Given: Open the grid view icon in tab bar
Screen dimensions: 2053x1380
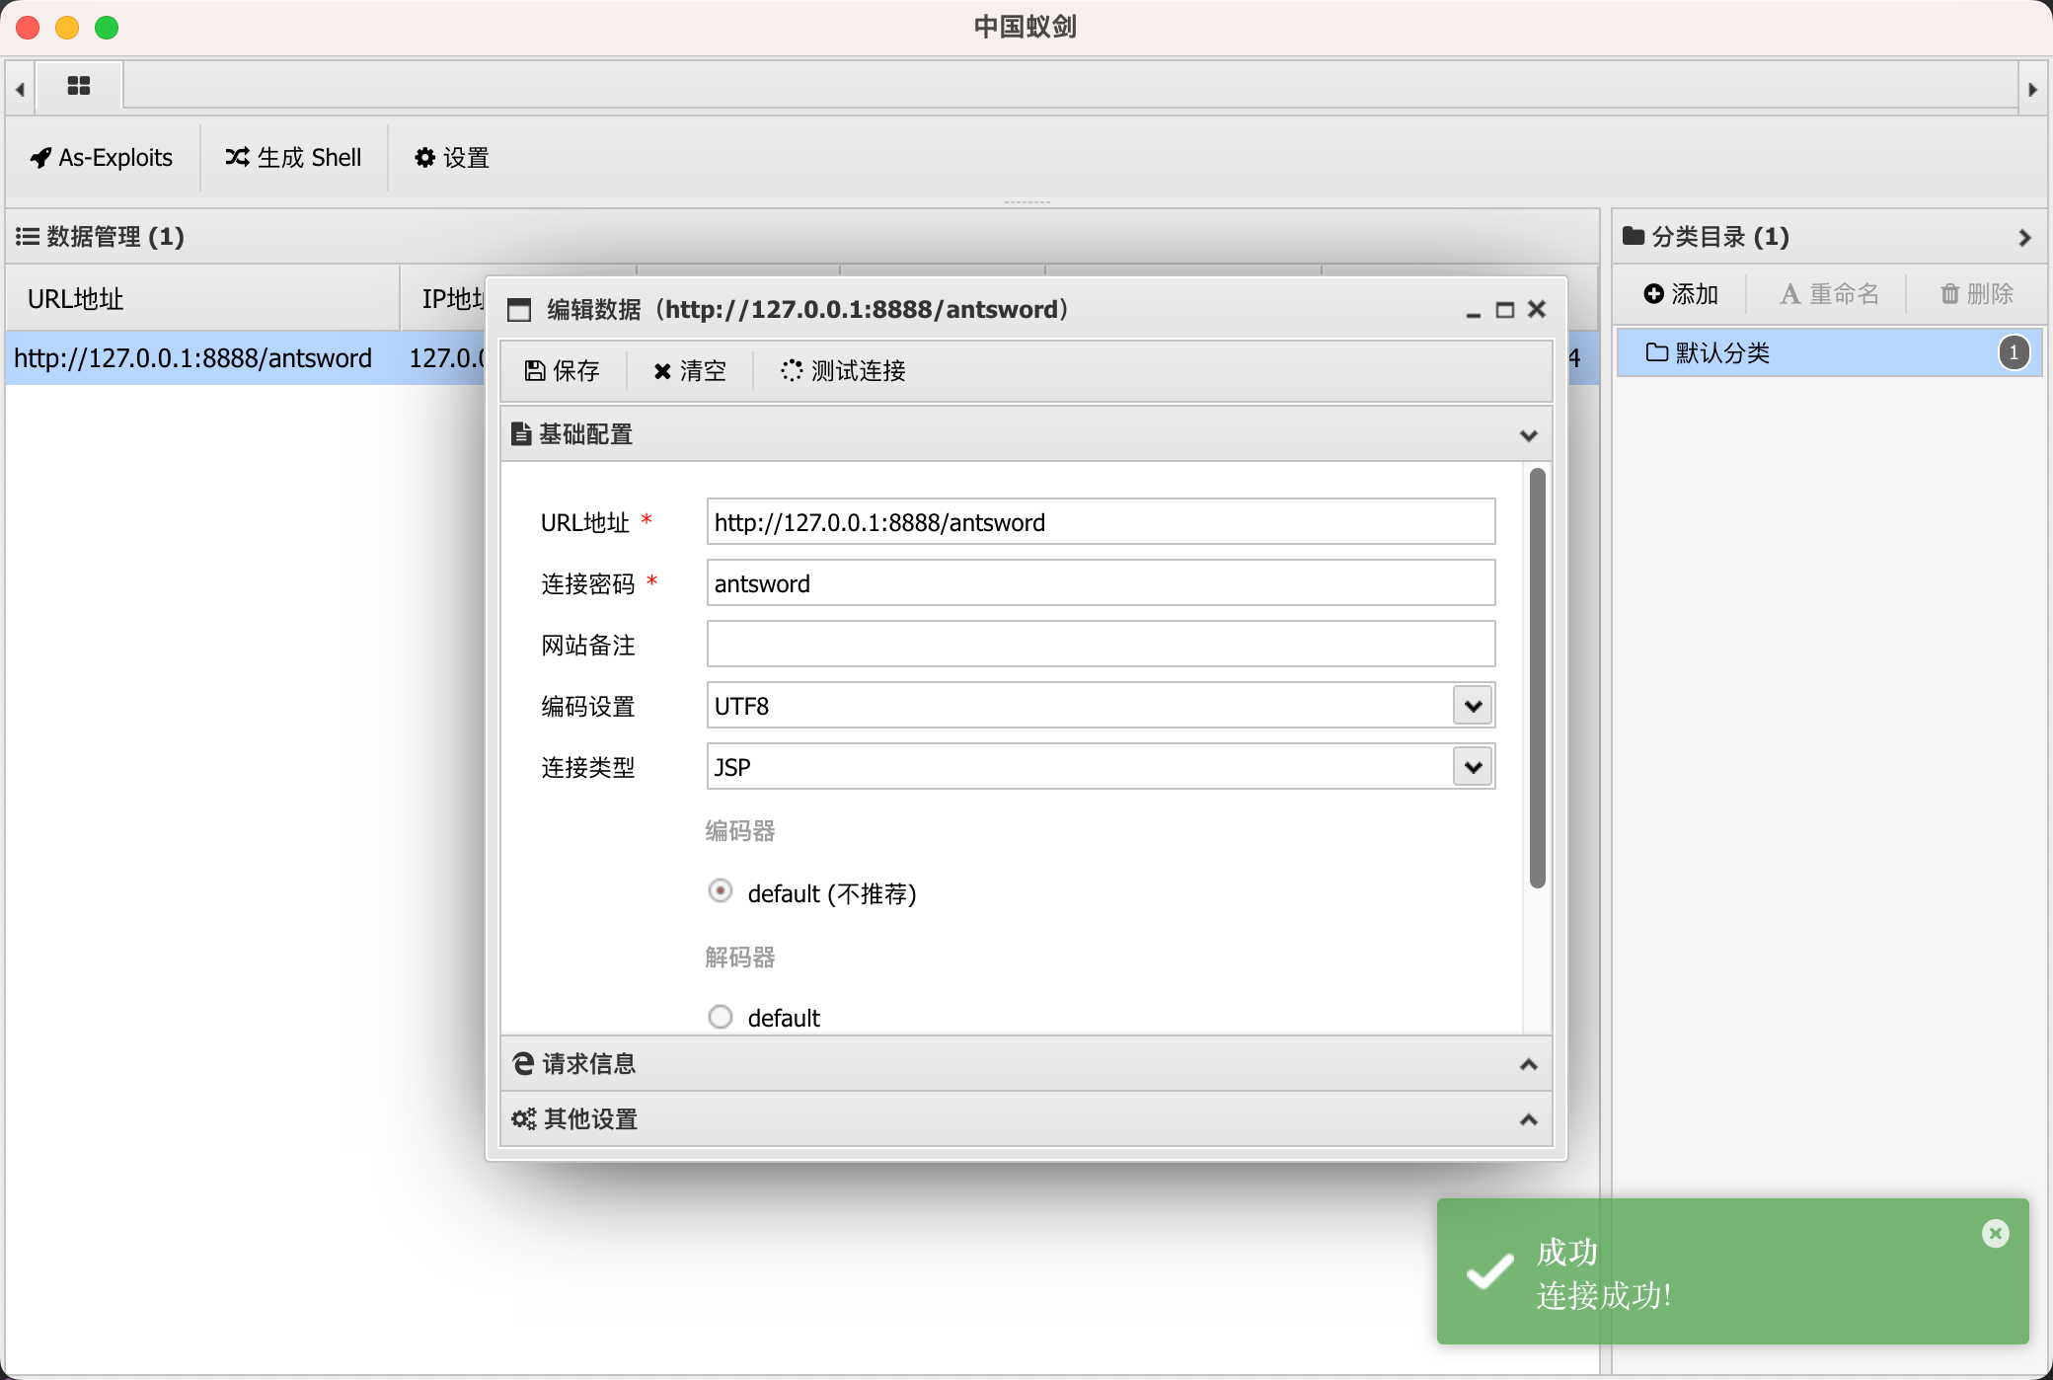Looking at the screenshot, I should coord(78,87).
